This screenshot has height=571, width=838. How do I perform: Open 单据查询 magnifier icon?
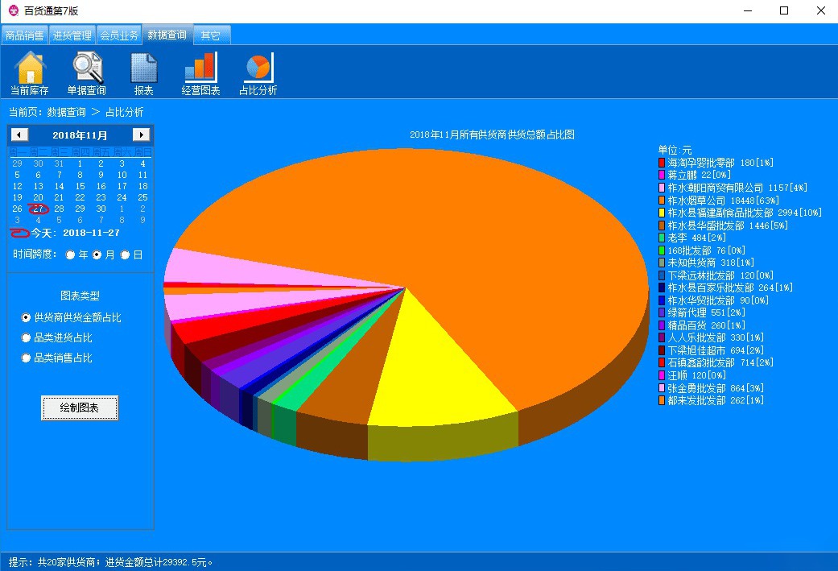(x=87, y=73)
